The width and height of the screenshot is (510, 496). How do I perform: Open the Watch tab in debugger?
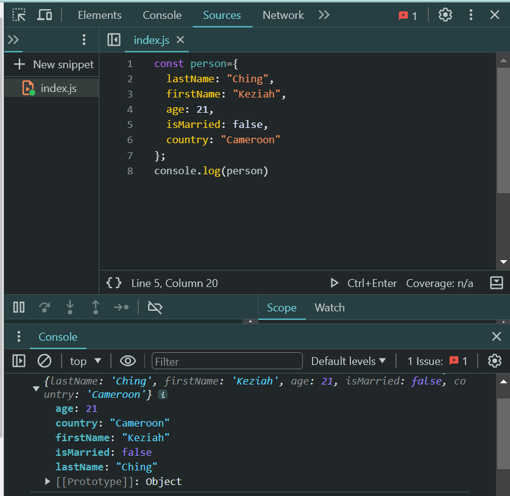click(x=330, y=308)
